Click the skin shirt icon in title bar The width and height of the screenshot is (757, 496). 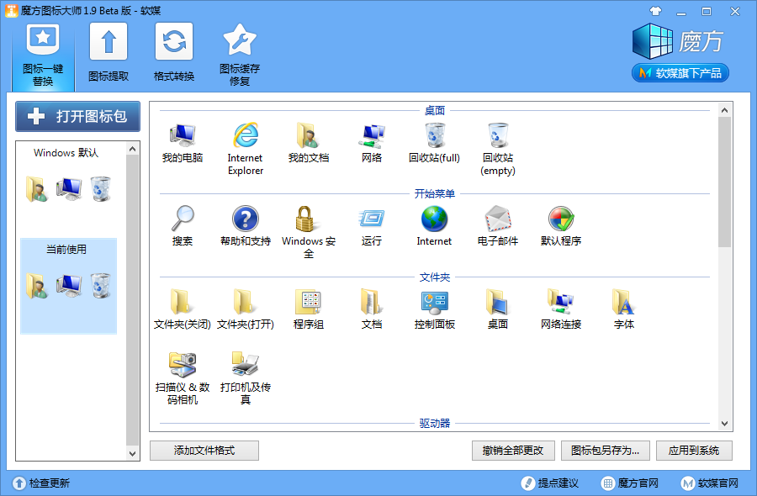pyautogui.click(x=655, y=11)
